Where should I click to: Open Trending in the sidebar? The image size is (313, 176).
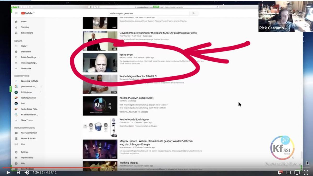tap(25, 27)
